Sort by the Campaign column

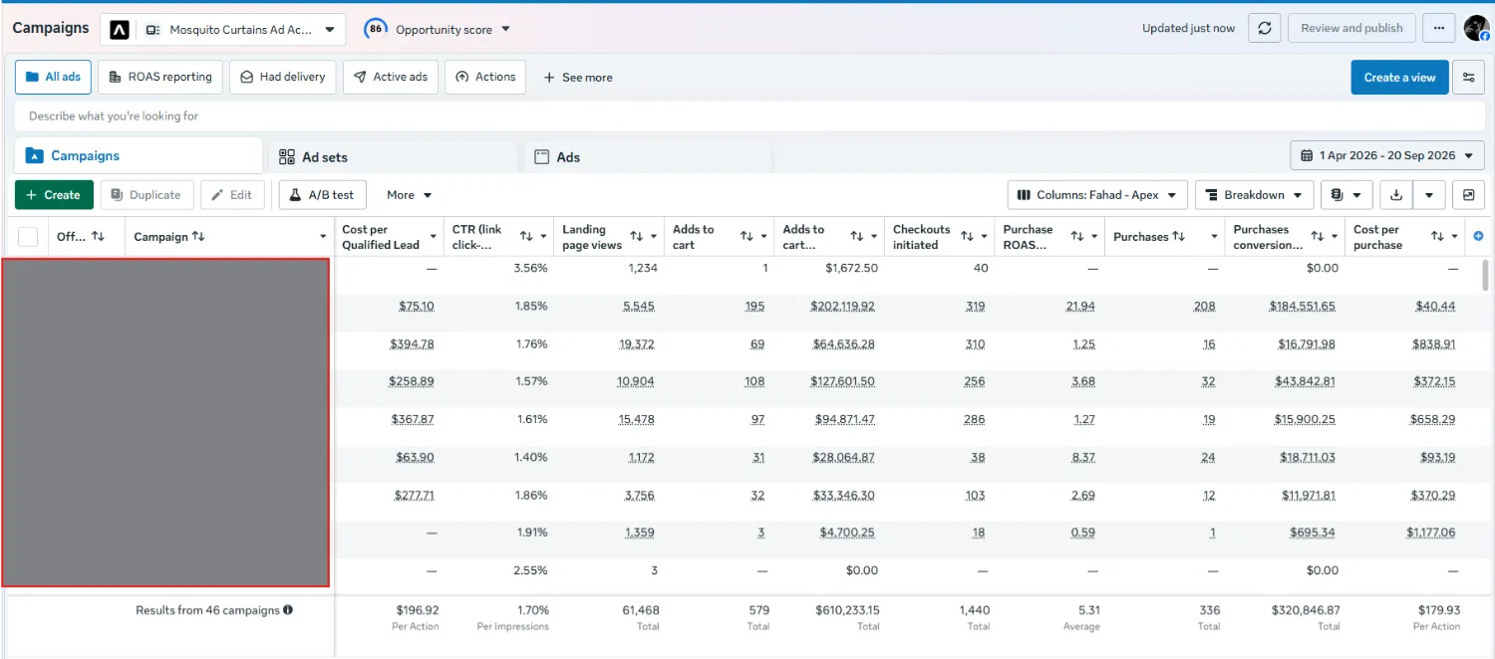coord(198,237)
